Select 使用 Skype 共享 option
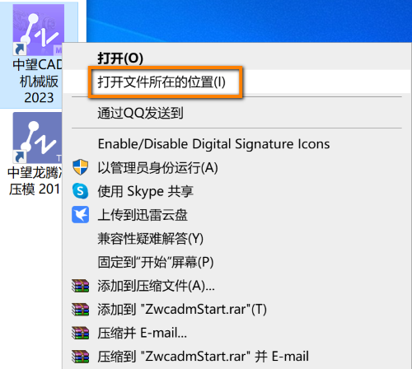The width and height of the screenshot is (412, 369). click(146, 191)
